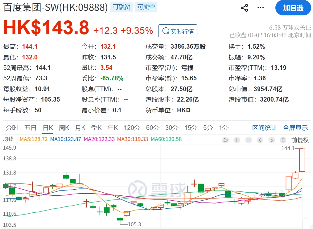This screenshot has height=229, width=313.
Task: Move chart left with previous arrow
Action: coord(260,140)
